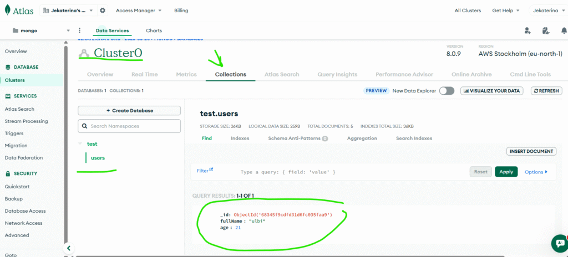Click the Visualize Your Data button

[x=491, y=91]
